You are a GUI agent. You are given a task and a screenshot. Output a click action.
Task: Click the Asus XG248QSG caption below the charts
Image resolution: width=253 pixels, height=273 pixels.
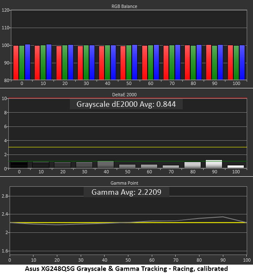pyautogui.click(x=126, y=268)
